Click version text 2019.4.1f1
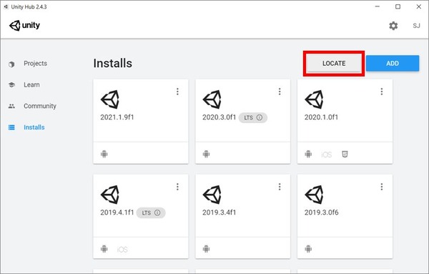The width and height of the screenshot is (429, 274). pos(117,212)
